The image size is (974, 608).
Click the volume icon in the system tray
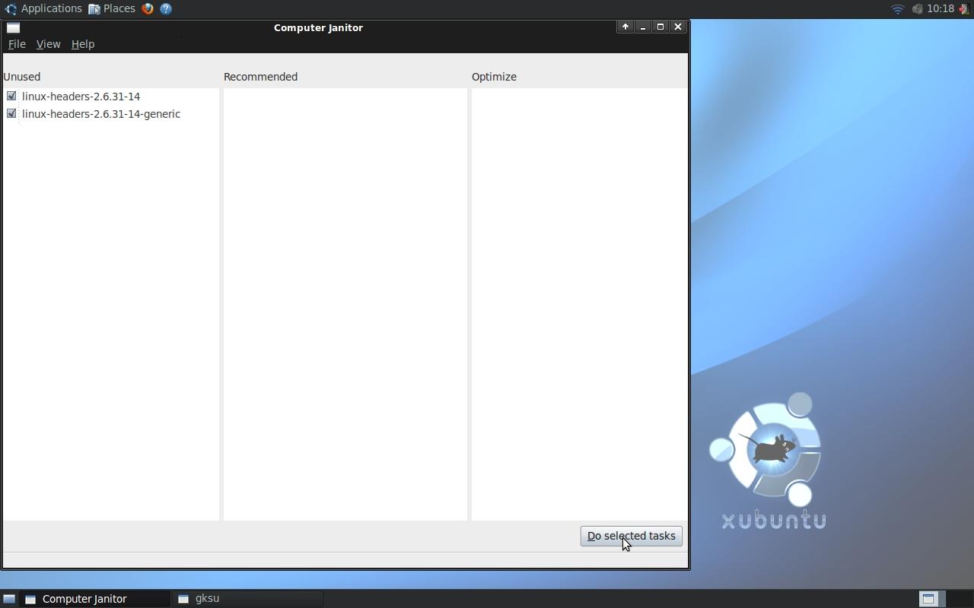pyautogui.click(x=917, y=9)
